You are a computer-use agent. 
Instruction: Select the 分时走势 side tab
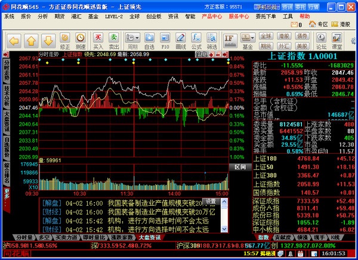tap(6, 70)
